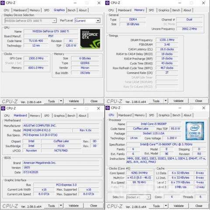Image resolution: width=210 pixels, height=210 pixels.
Task: Click the CAS# Latency 19.0 clocks value
Action: pos(167,49)
